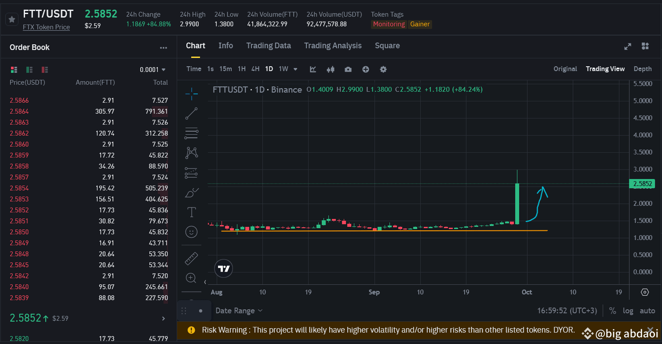The width and height of the screenshot is (662, 344).
Task: Select the text annotation tool
Action: click(191, 211)
